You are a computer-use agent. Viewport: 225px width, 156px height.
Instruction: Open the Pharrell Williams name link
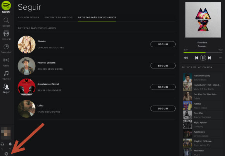point(46,63)
